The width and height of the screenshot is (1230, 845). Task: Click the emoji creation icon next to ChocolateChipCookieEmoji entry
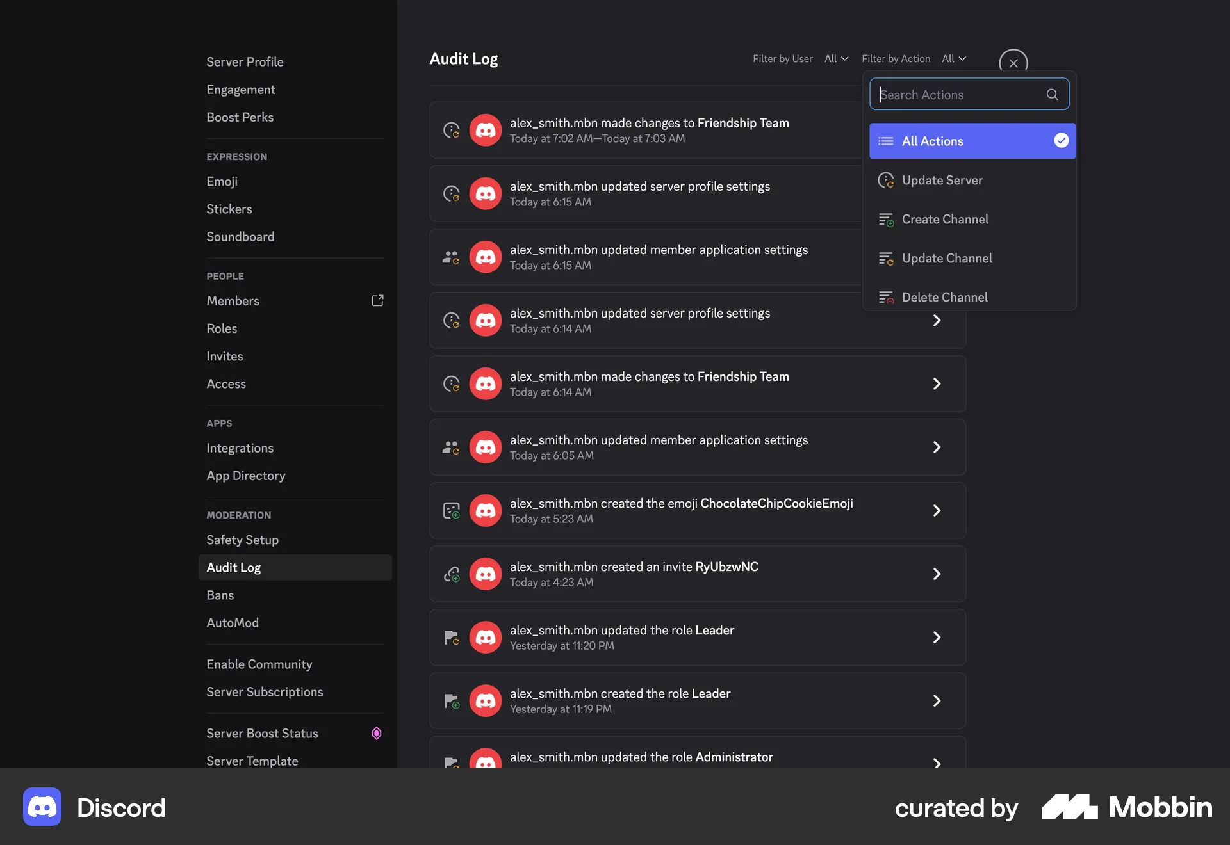tap(452, 510)
